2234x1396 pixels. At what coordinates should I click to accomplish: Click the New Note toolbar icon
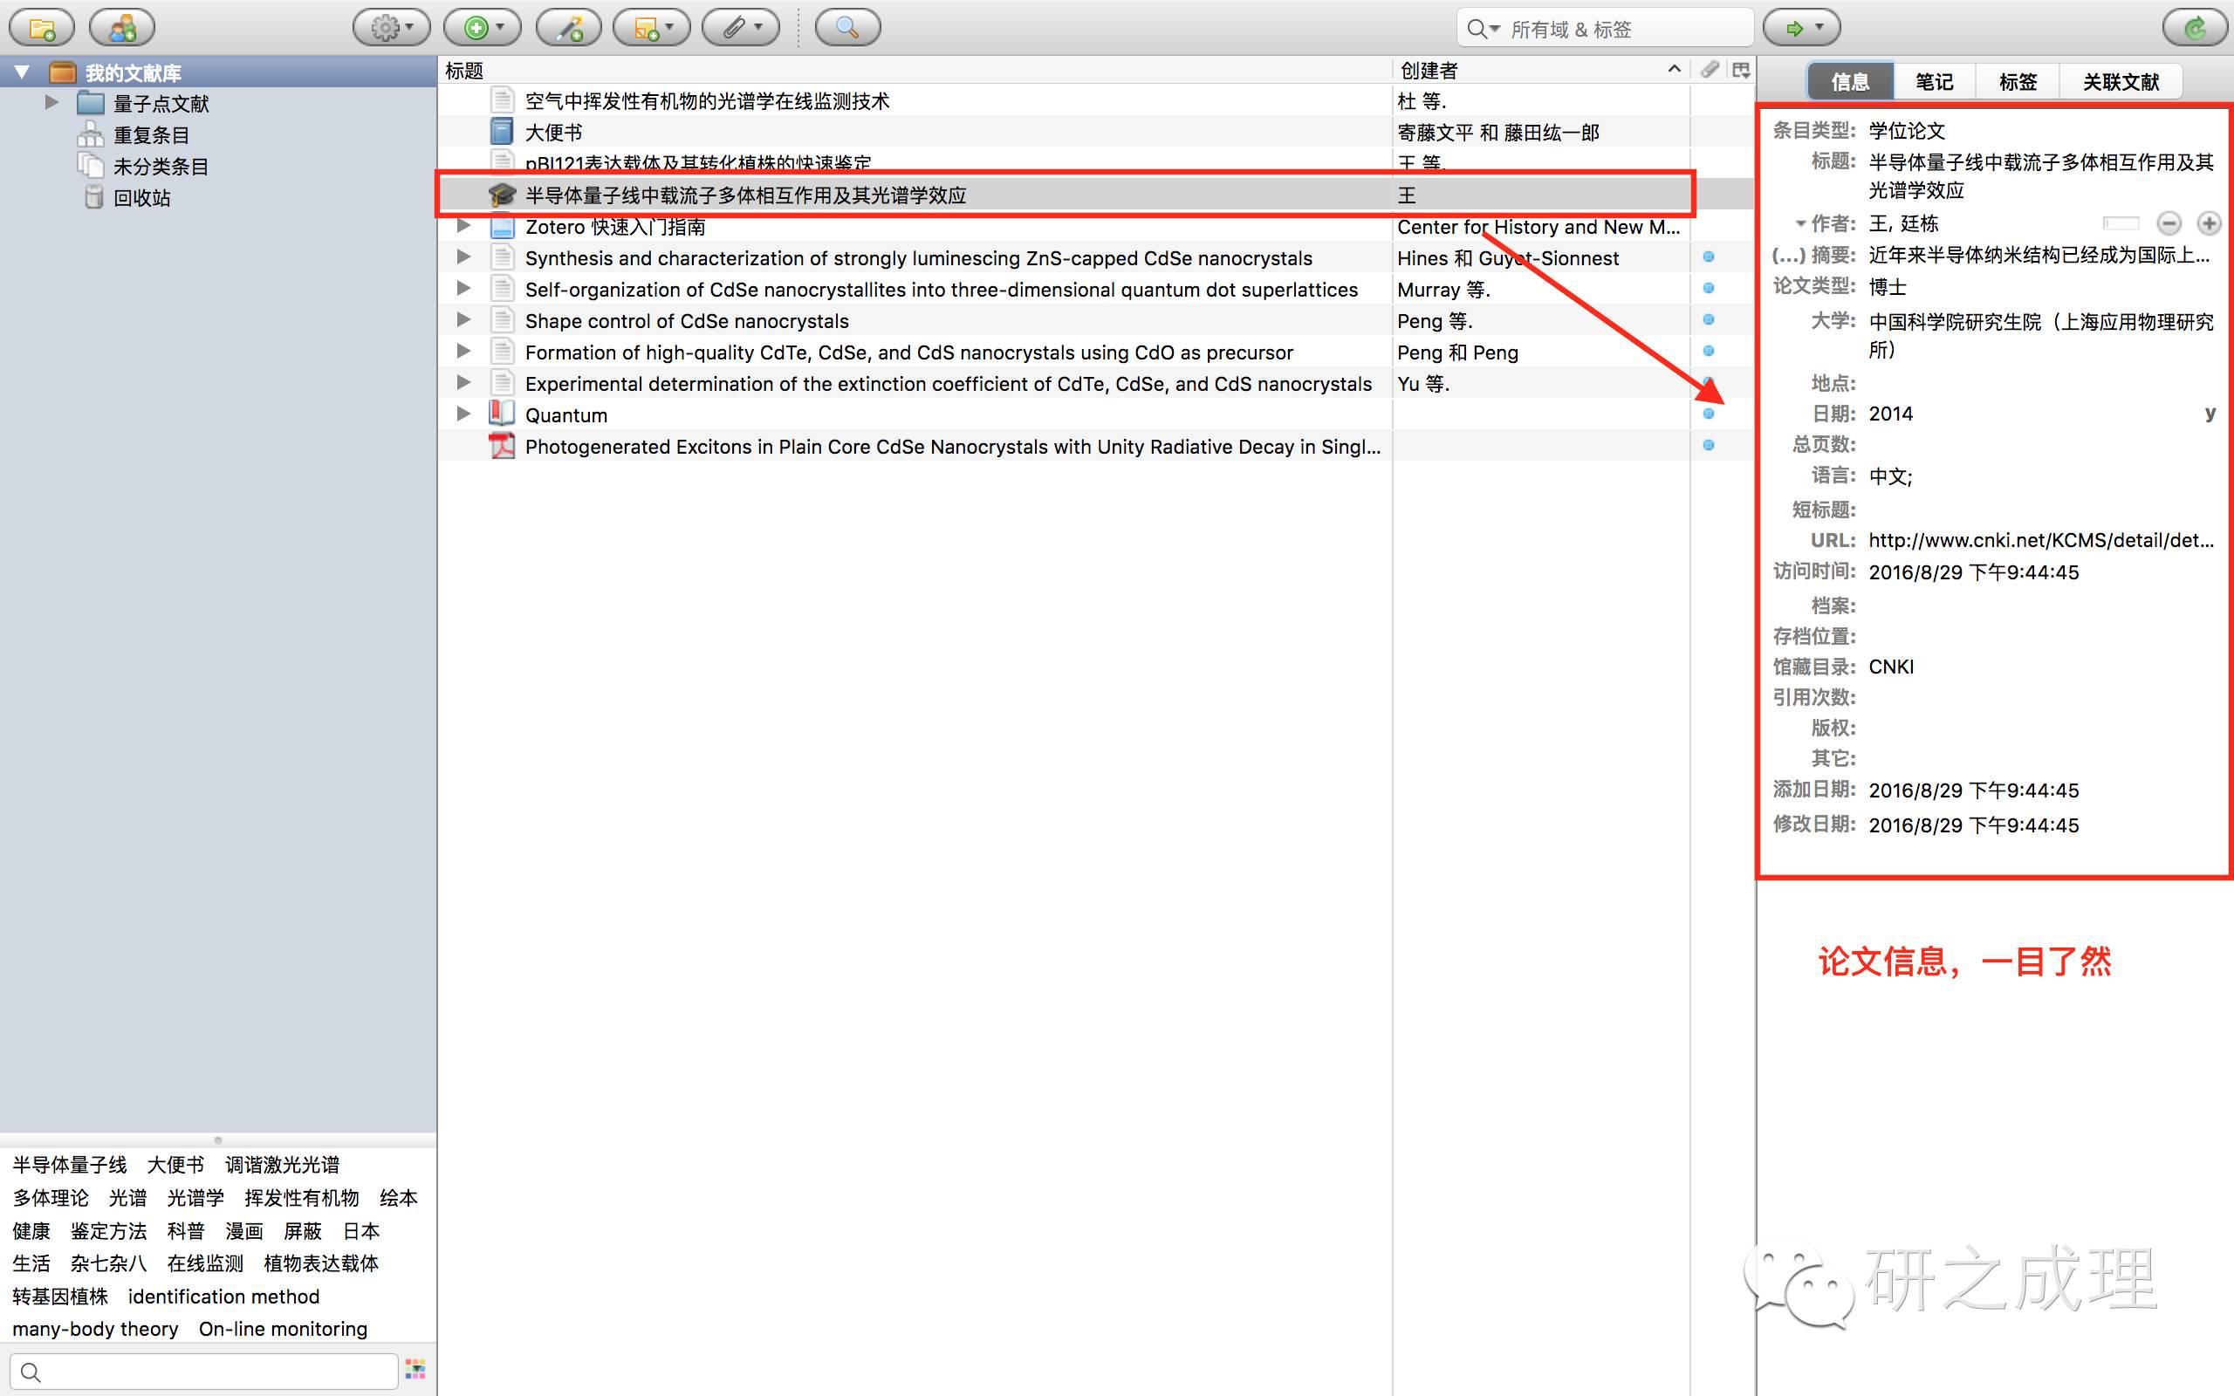[x=652, y=28]
